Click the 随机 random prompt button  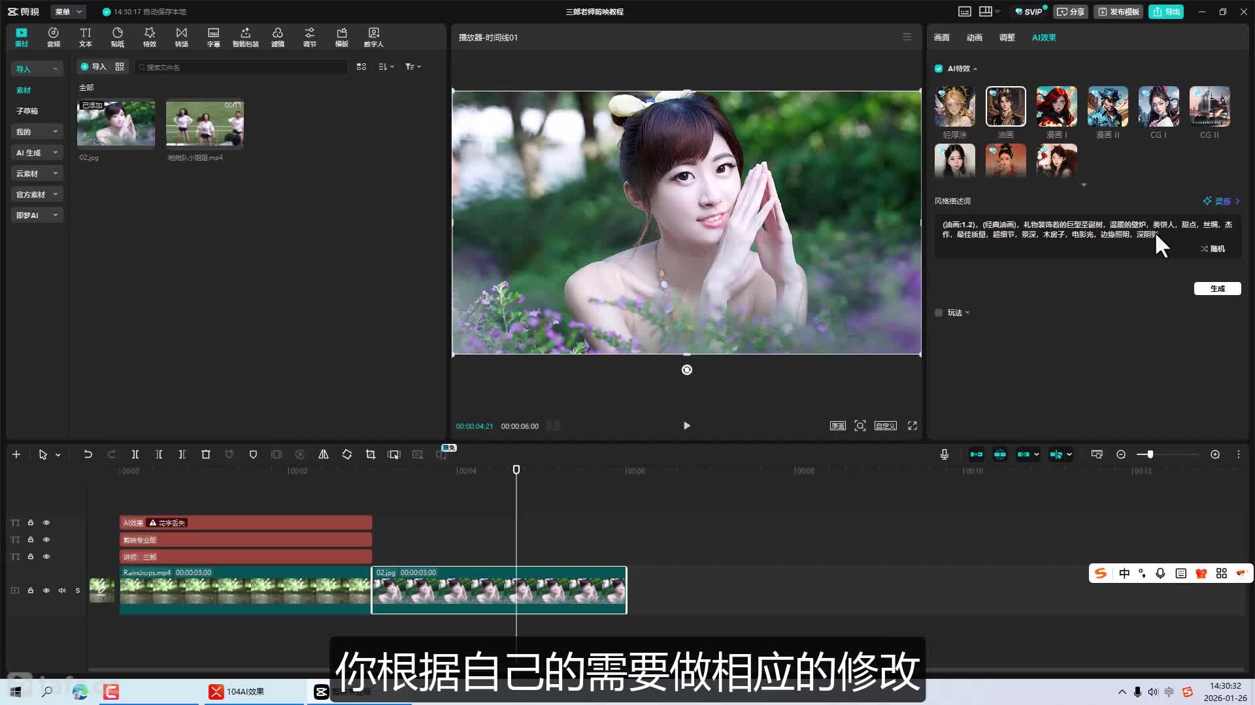[x=1213, y=249]
